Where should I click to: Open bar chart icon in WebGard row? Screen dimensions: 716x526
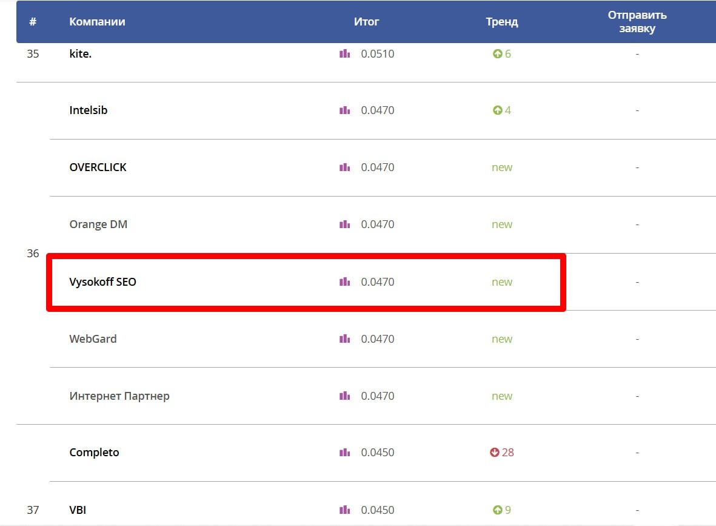[x=345, y=339]
